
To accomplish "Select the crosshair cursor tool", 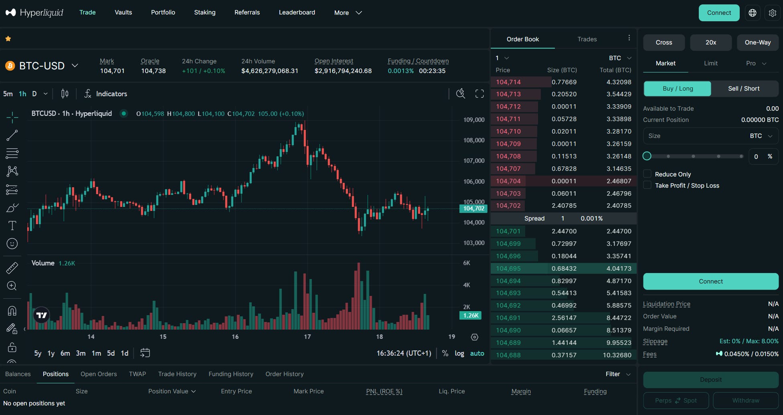I will 12,117.
